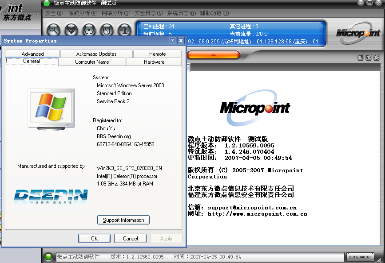Switch to the Automatic Updates tab

tap(96, 54)
